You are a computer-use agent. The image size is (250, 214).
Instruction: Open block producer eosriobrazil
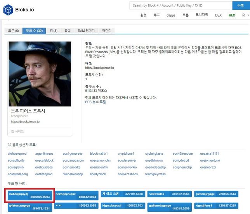point(208,167)
